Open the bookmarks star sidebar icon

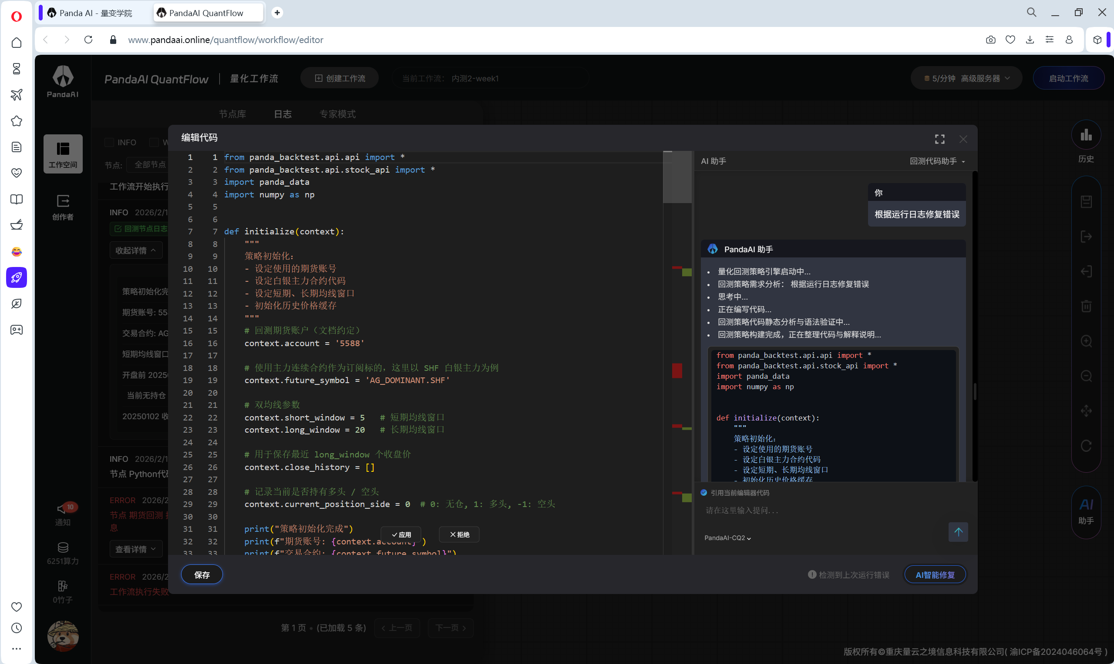17,121
